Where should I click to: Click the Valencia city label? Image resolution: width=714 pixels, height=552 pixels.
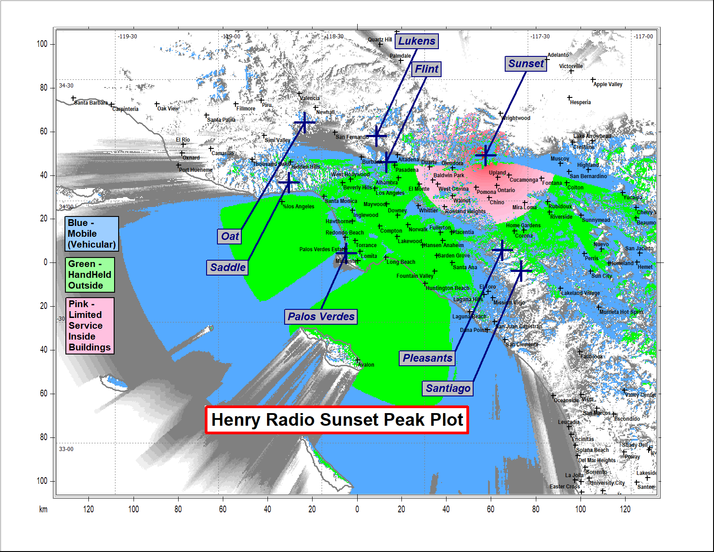pyautogui.click(x=310, y=98)
